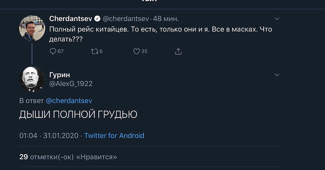Open the 'Twitter for Android' source link
This screenshot has width=325, height=170.
pyautogui.click(x=114, y=135)
